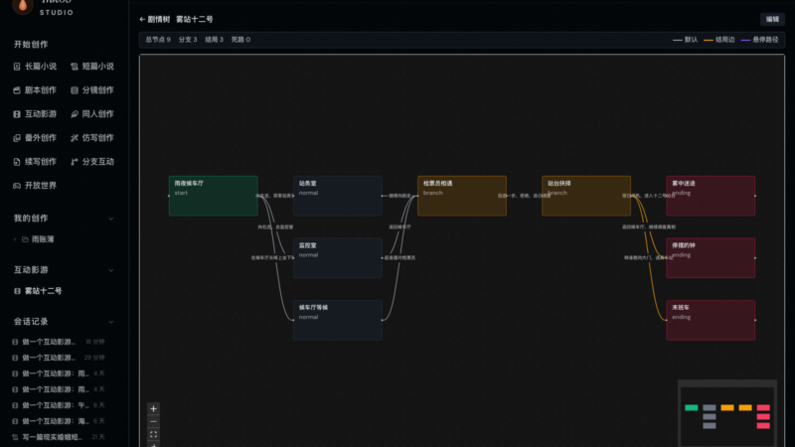Open 同人创作 option
The height and width of the screenshot is (447, 795).
pyautogui.click(x=92, y=114)
